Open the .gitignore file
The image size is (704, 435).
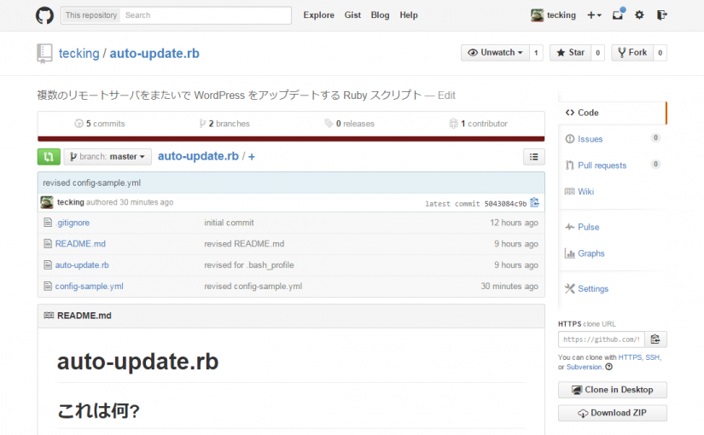(x=73, y=223)
